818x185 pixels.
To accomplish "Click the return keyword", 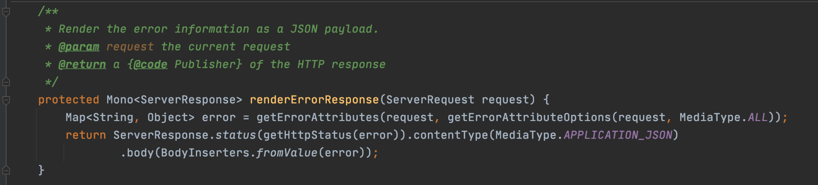I will (x=86, y=135).
